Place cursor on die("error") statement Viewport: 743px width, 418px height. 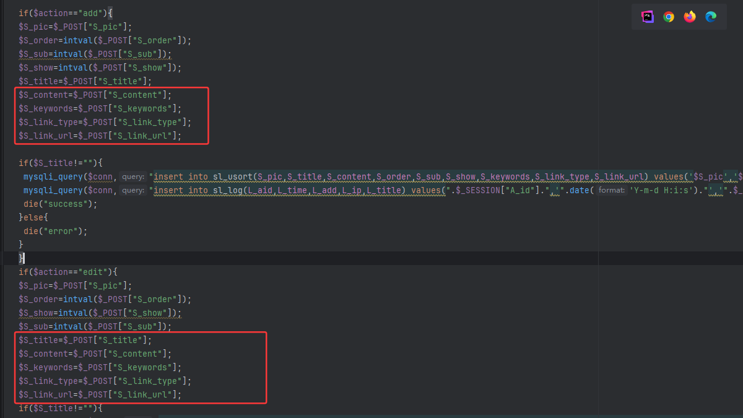point(55,231)
